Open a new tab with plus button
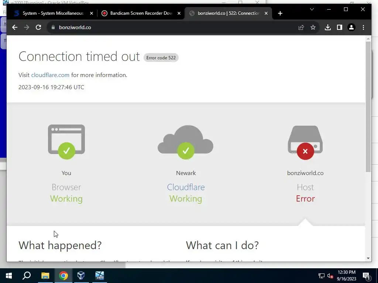378x283 pixels. point(280,14)
